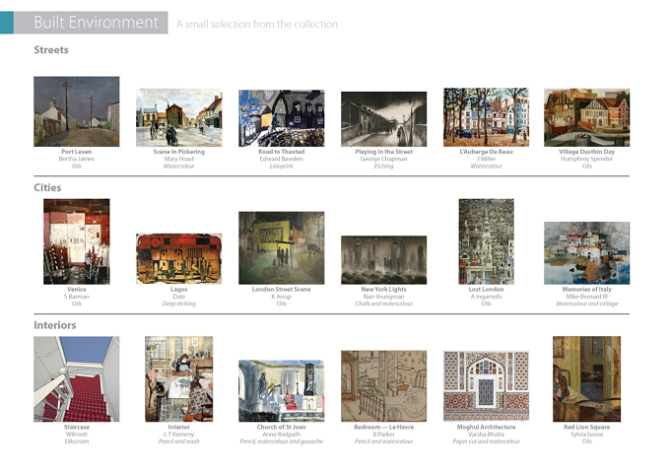Click the 'Paper cut and watercolour' medium label
670x474 pixels.
(487, 441)
